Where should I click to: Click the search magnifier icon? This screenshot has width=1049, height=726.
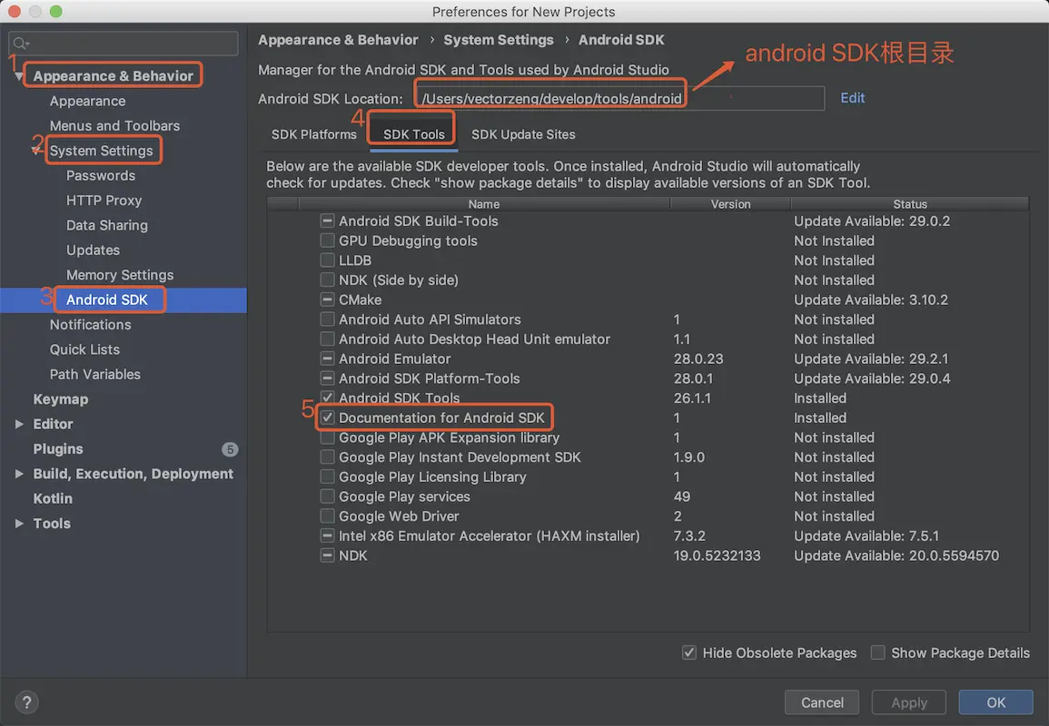[21, 43]
